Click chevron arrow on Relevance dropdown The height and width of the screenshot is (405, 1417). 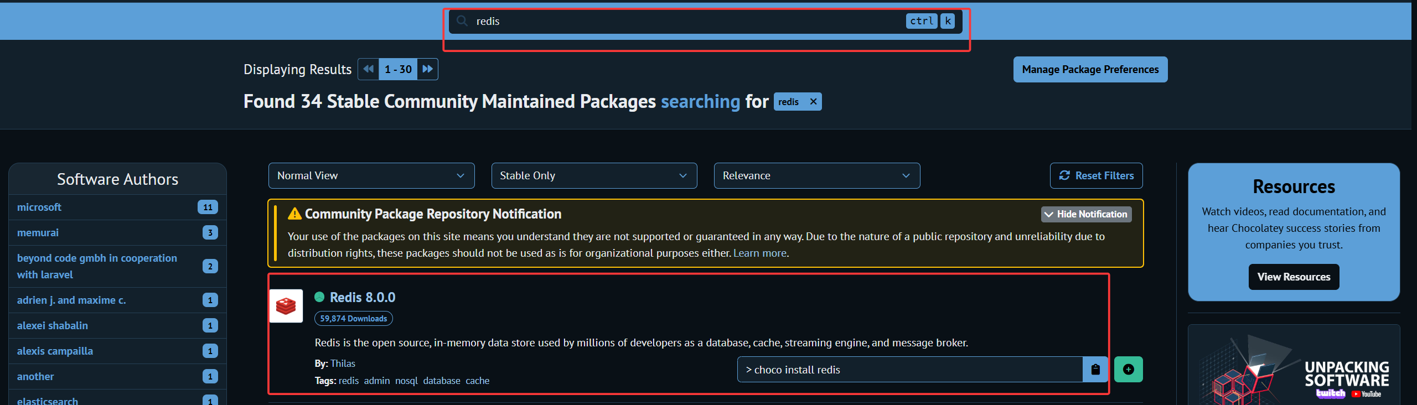pos(906,176)
